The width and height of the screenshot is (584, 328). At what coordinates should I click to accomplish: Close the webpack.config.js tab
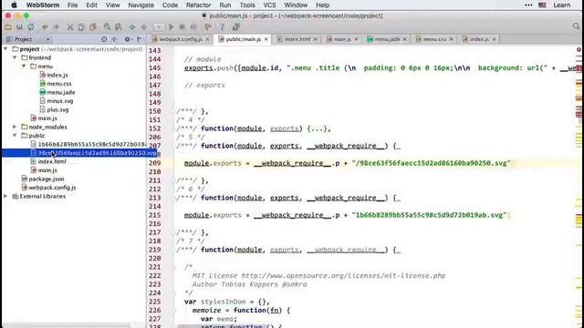(x=207, y=39)
